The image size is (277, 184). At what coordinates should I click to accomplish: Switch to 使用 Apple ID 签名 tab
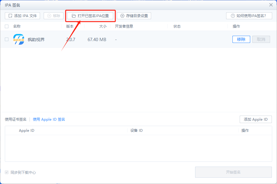pyautogui.click(x=49, y=119)
